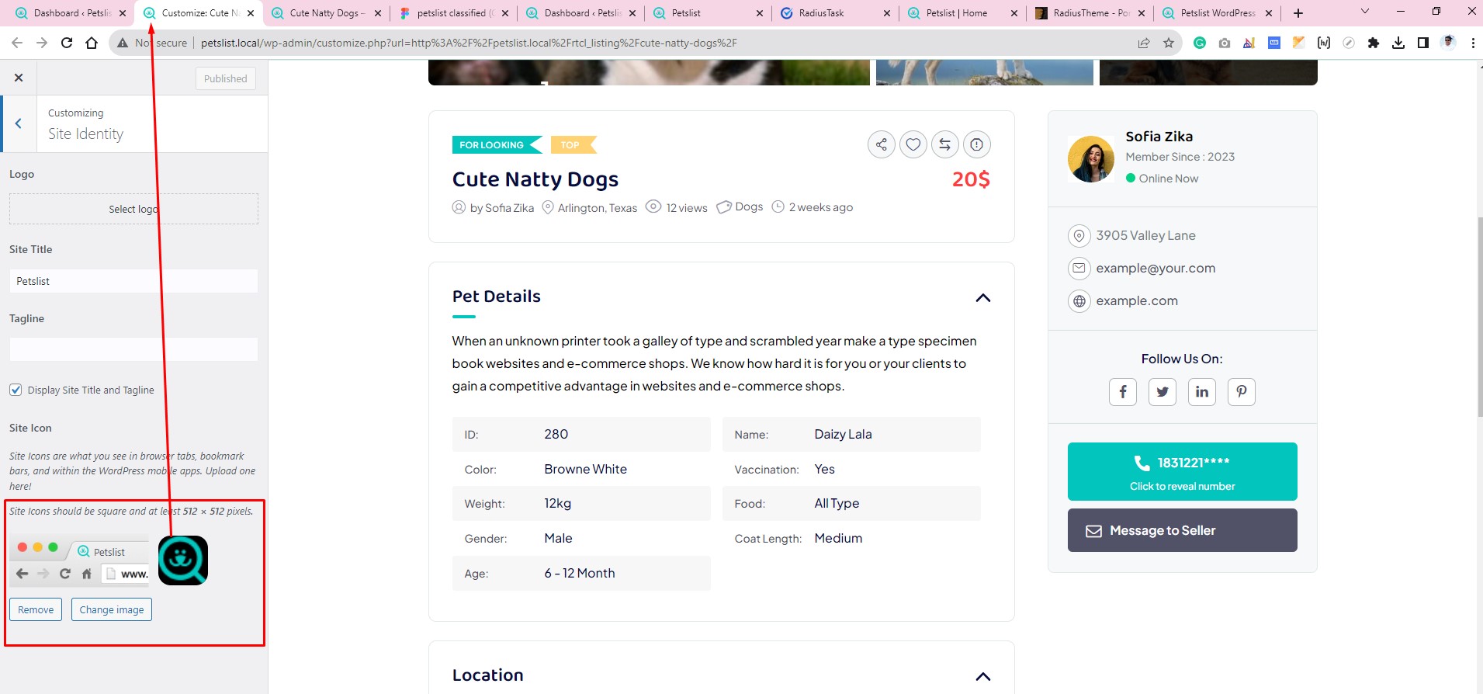This screenshot has width=1483, height=694.
Task: Go to browser home page
Action: pyautogui.click(x=92, y=43)
